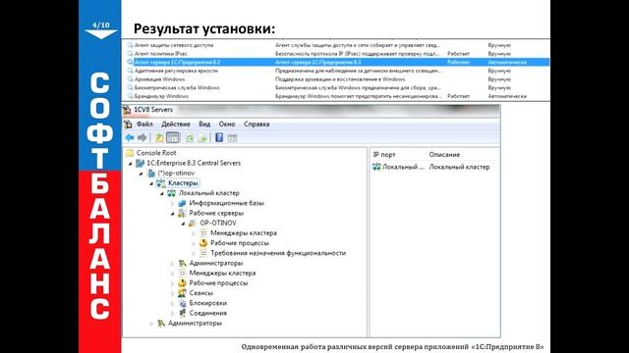The image size is (629, 353).
Task: Collapse the Рабочие серверы node
Action: coord(173,214)
